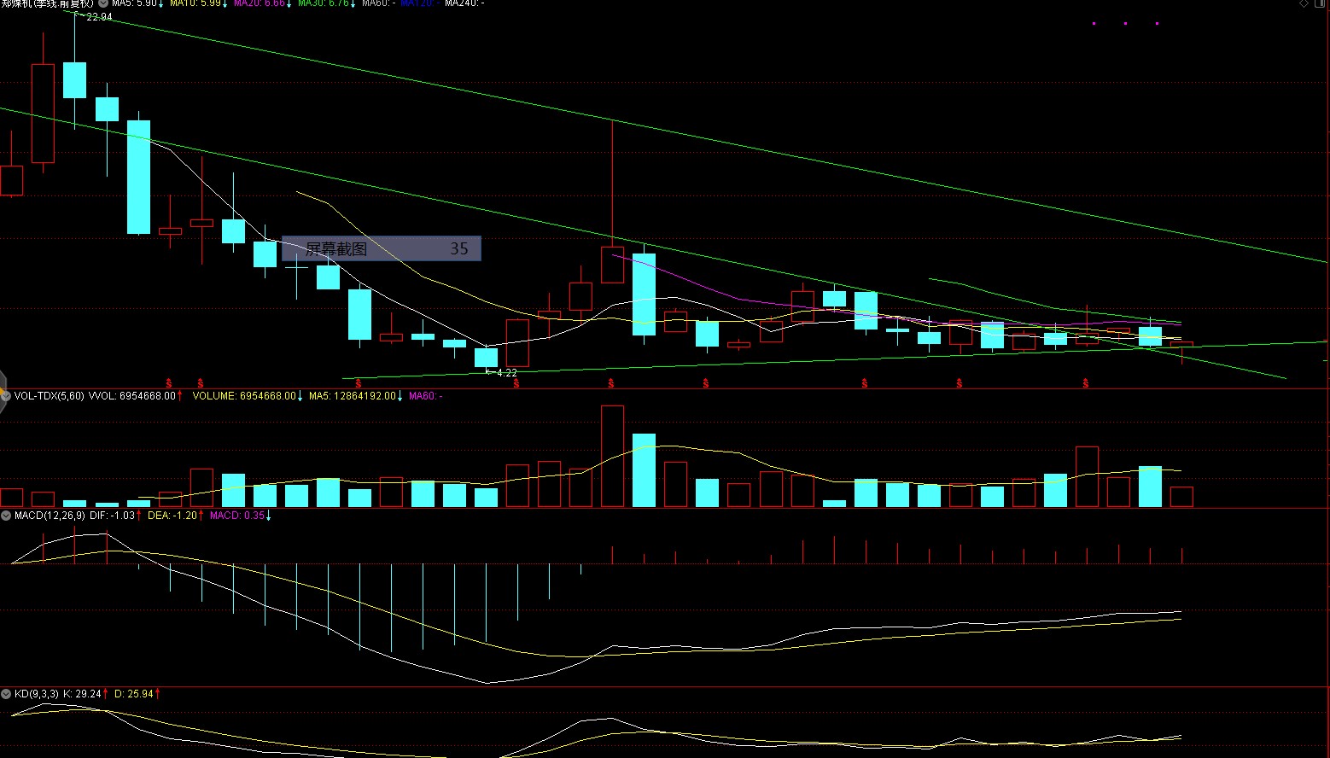Click the MA10: 5.99 label
Viewport: 1330px width, 758px height.
[195, 3]
